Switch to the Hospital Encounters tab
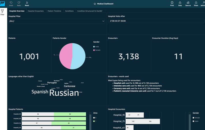 coord(36,11)
